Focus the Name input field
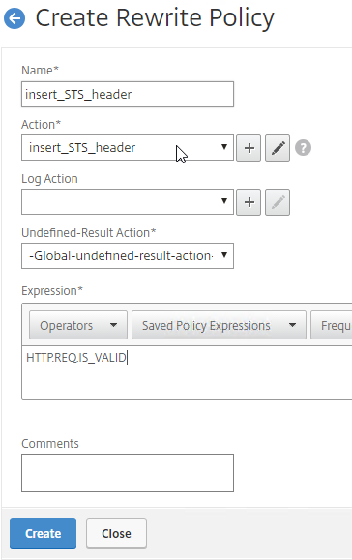 click(x=128, y=94)
